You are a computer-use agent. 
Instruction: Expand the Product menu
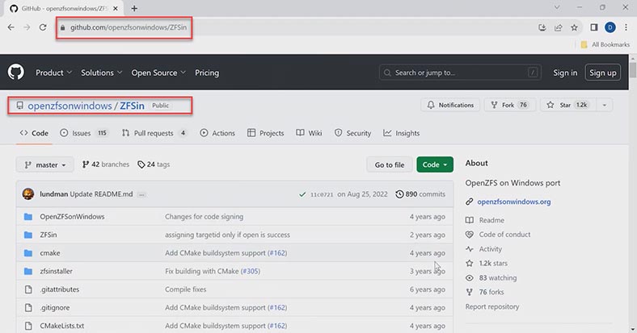53,73
